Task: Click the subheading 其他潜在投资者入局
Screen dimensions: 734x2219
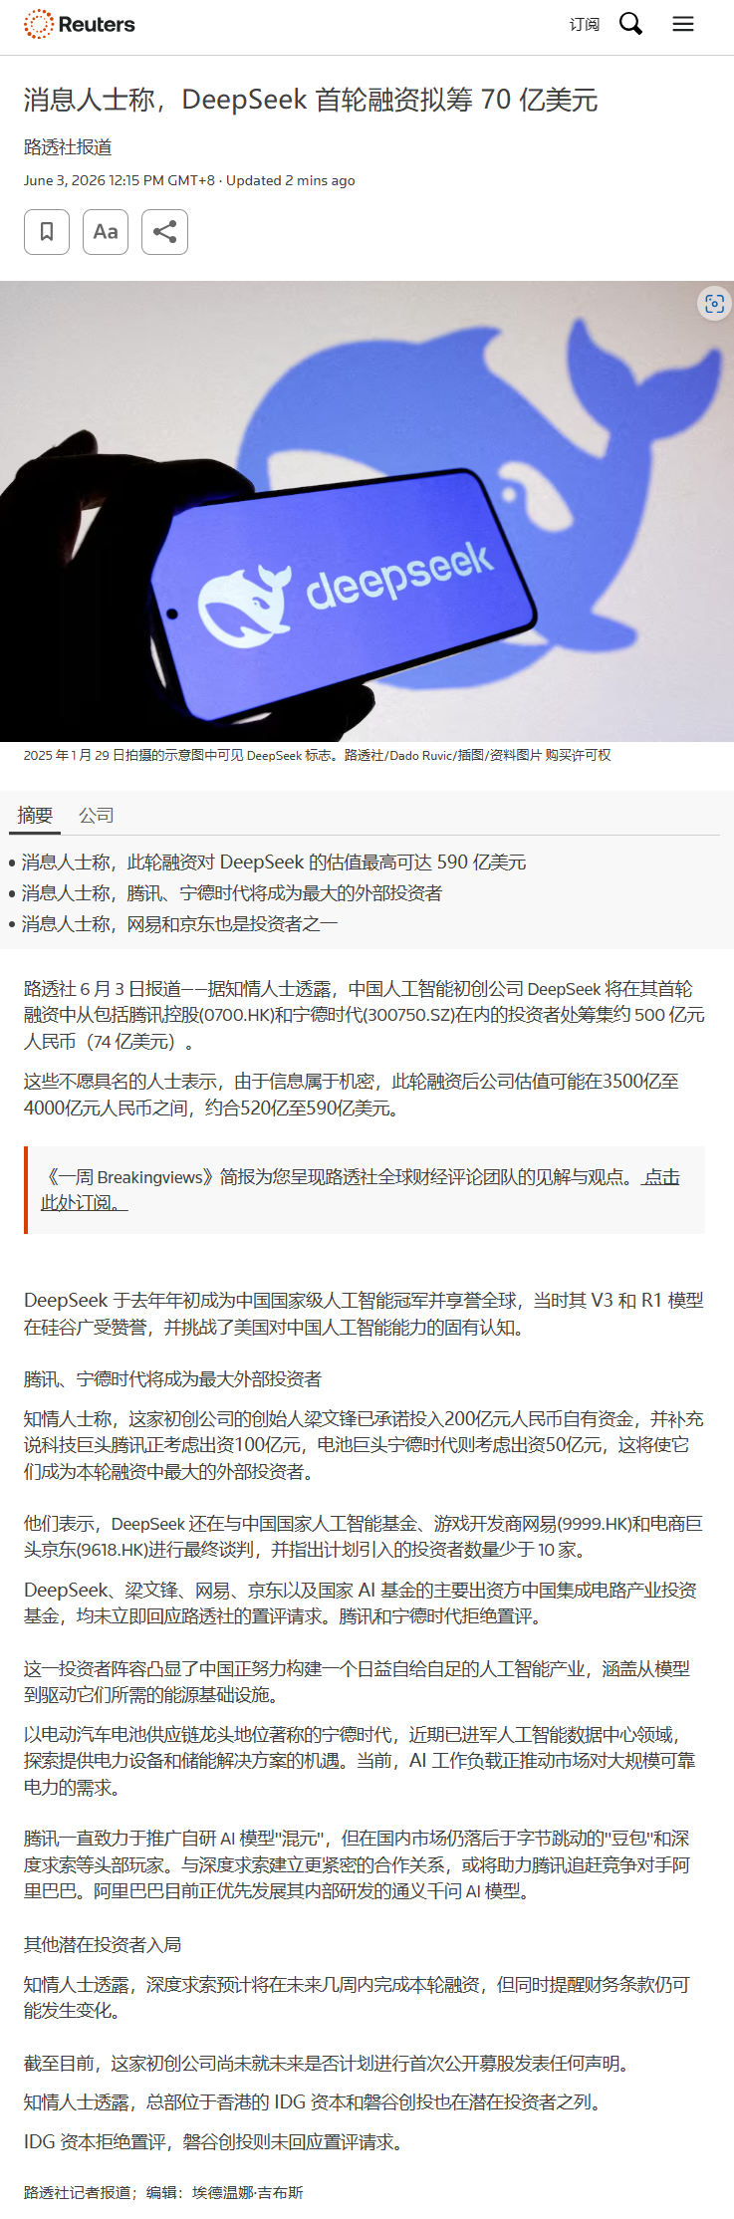Action: 103,1945
